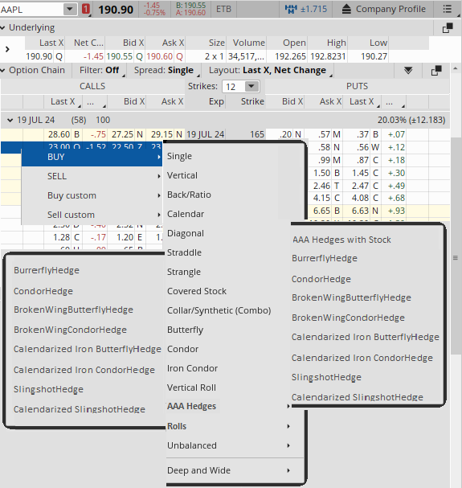Expand the underlying quote row arrow

coord(7,49)
